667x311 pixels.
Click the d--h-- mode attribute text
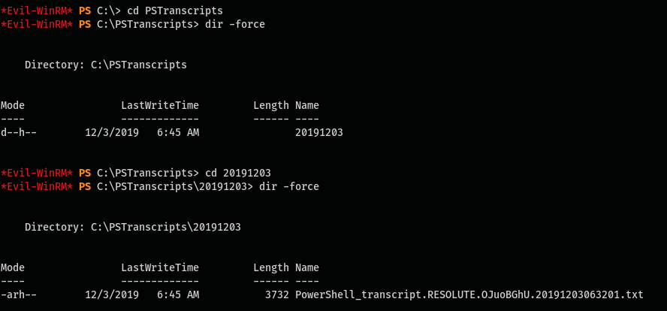point(18,133)
